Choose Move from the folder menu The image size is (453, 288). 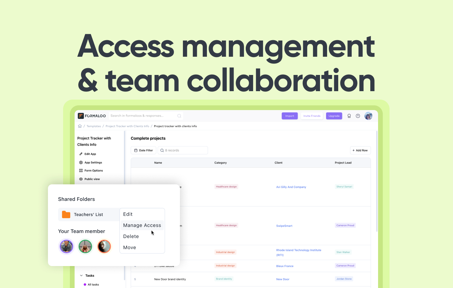tap(142, 247)
